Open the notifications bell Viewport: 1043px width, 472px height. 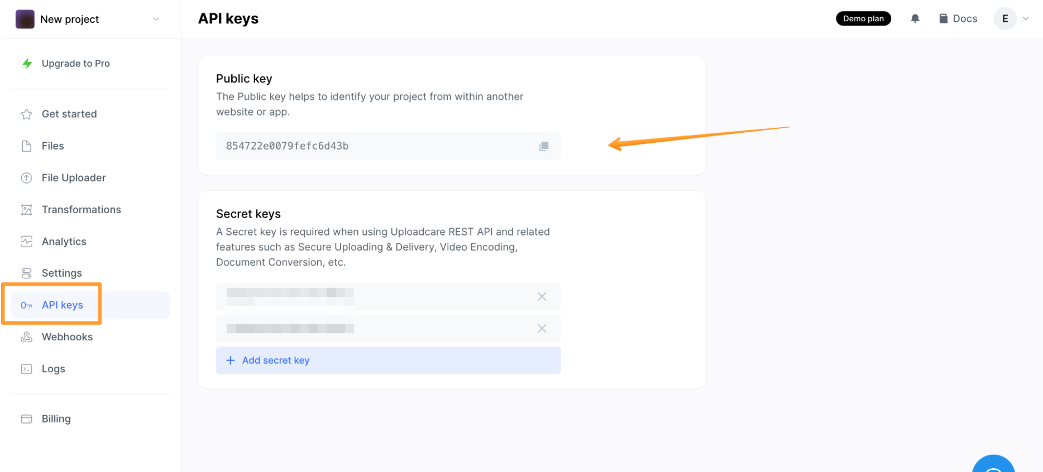[915, 18]
